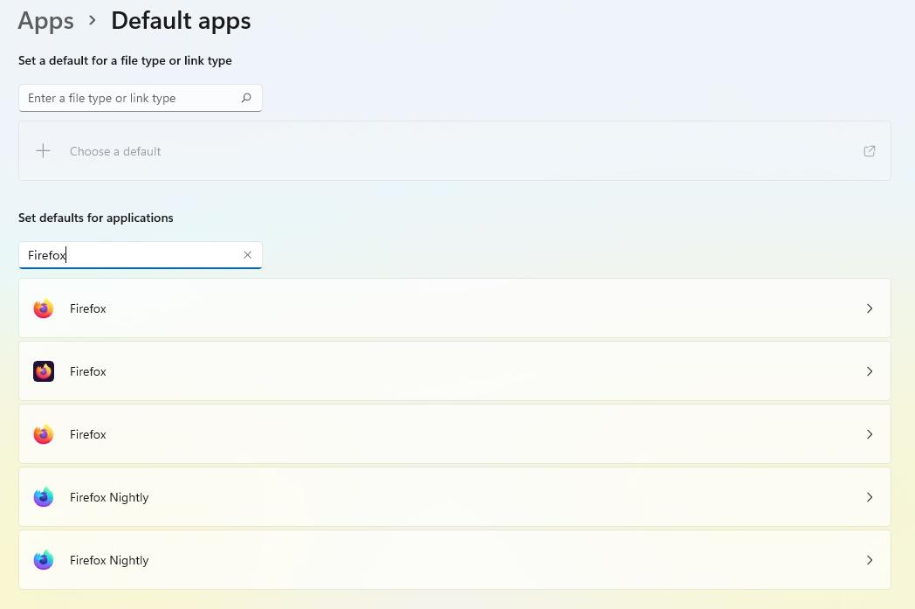
Task: Expand the fourth-row Firefox Nightly chevron
Action: pyautogui.click(x=870, y=497)
